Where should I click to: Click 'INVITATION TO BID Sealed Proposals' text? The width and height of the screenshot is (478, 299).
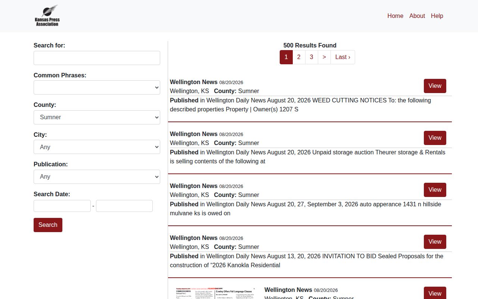(373, 256)
